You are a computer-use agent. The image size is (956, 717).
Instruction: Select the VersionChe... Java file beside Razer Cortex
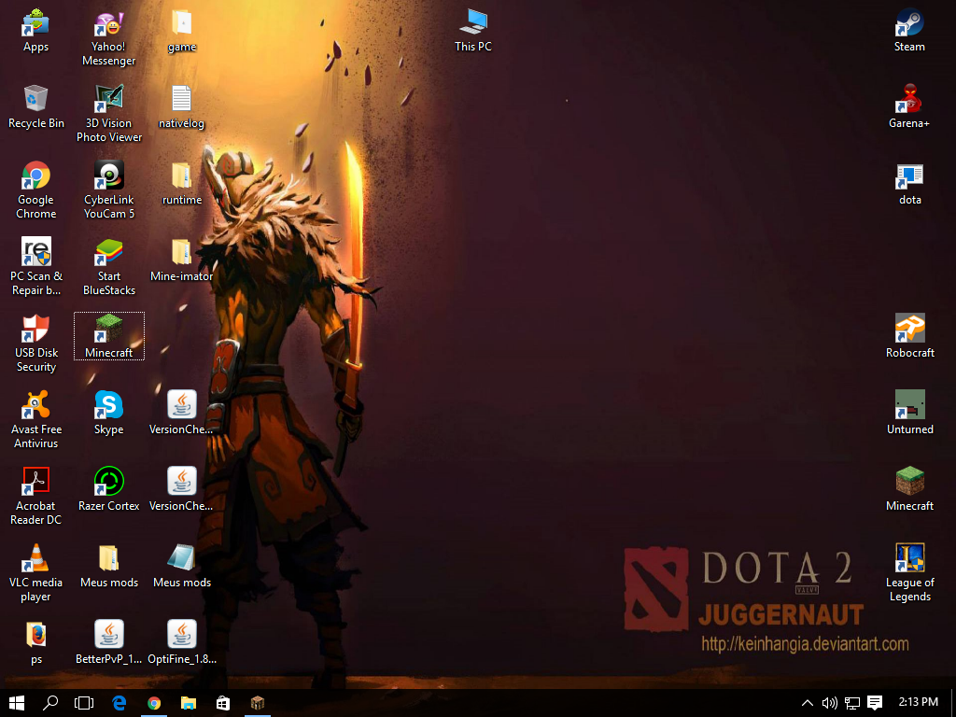click(182, 489)
